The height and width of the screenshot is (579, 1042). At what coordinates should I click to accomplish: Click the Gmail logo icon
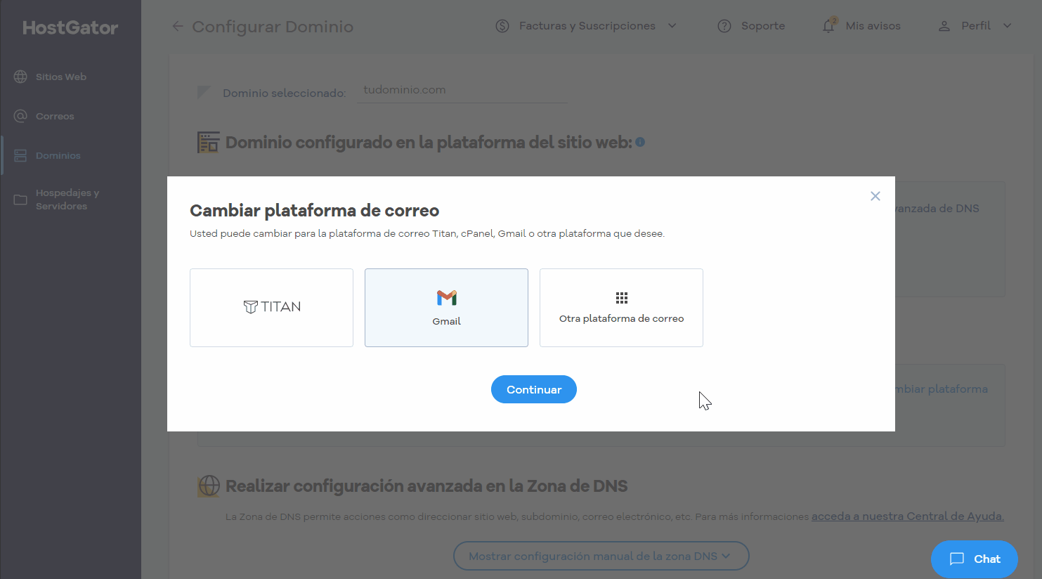[x=447, y=298]
